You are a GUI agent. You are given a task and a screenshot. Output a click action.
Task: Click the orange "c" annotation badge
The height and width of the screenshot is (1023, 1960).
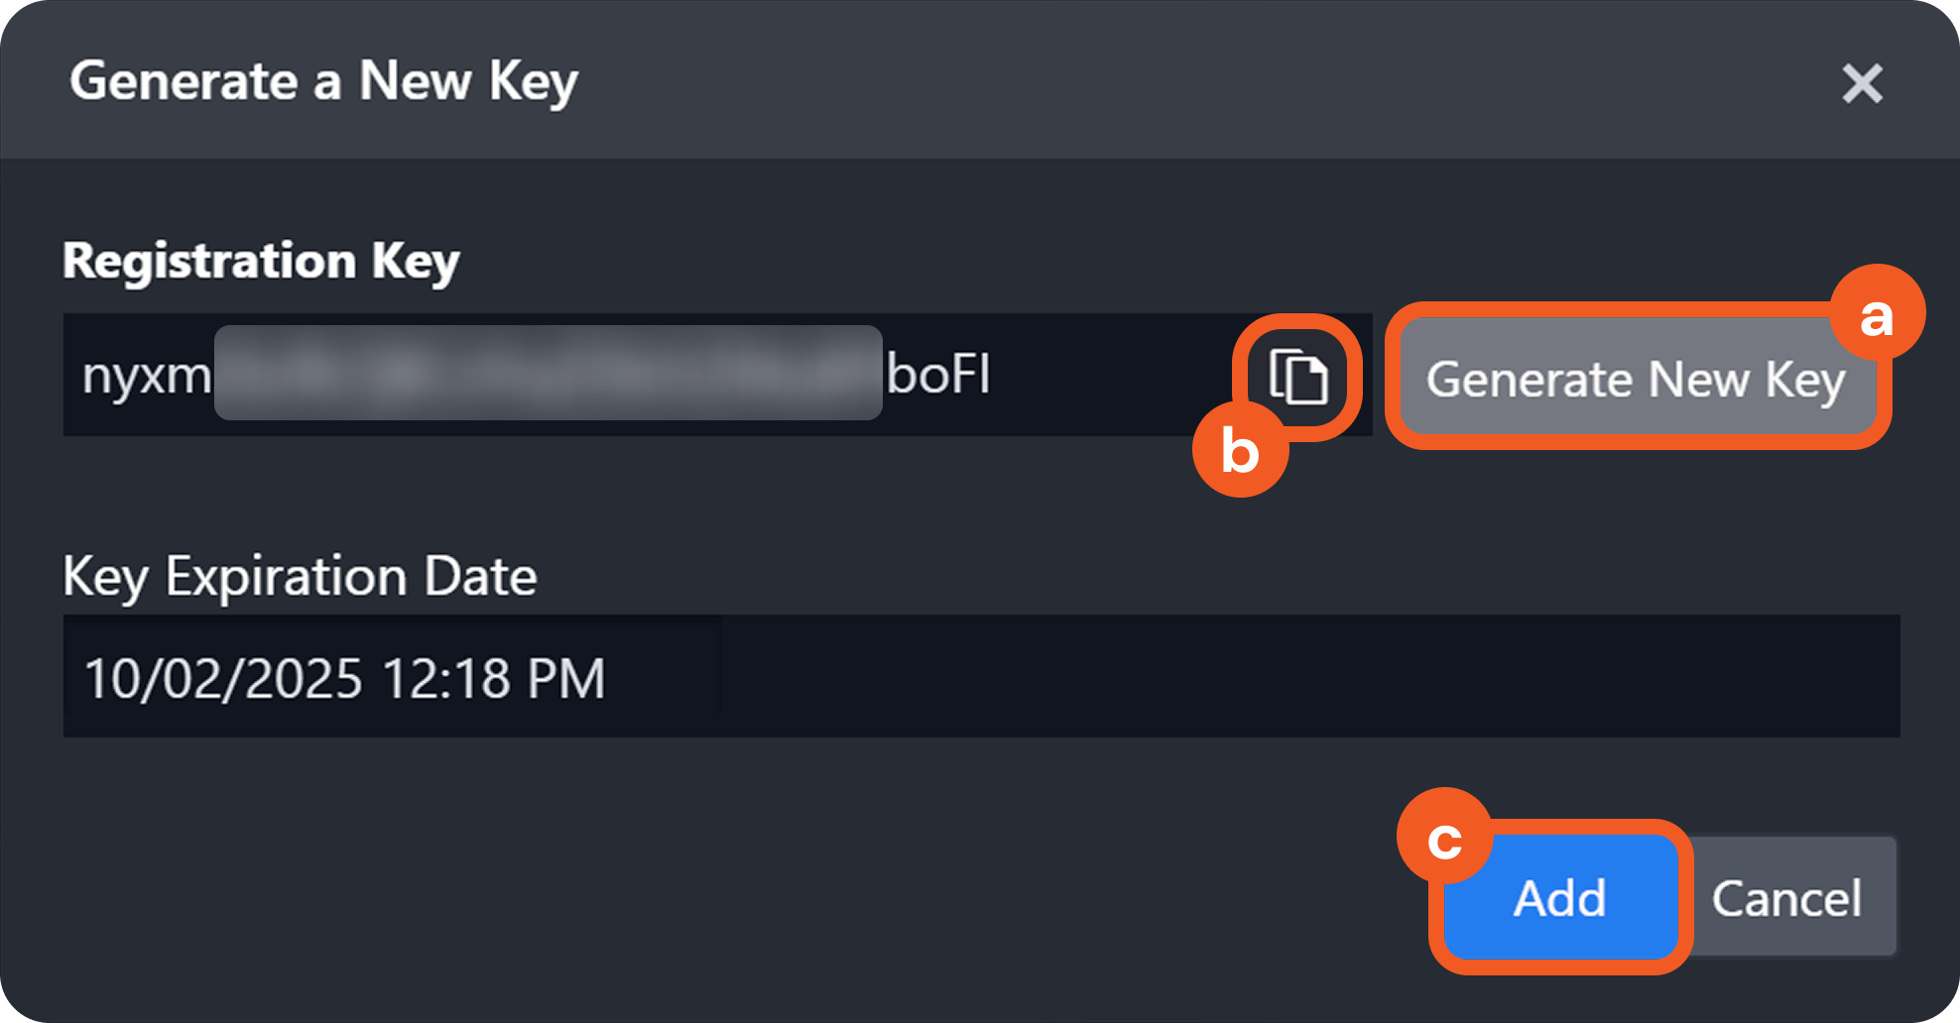(x=1444, y=838)
